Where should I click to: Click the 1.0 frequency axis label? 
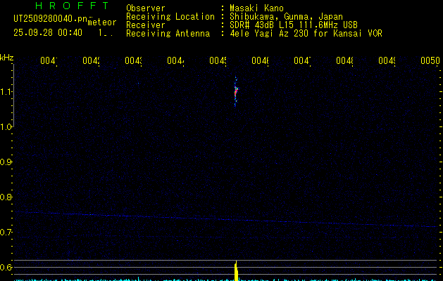pyautogui.click(x=7, y=126)
